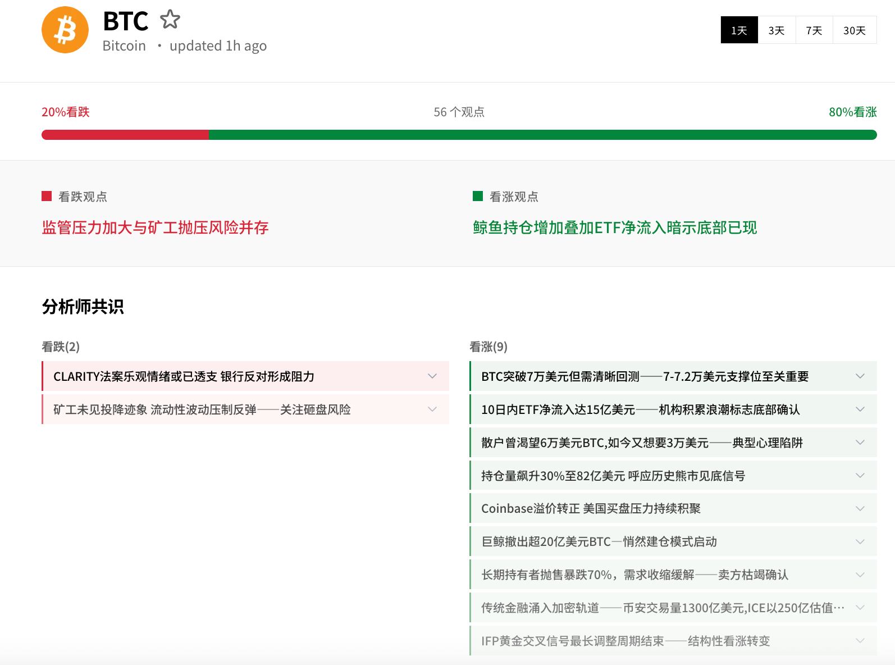Viewport: 895px width, 665px height.
Task: Open the IFP黄金交叉信号 analysis row
Action: coord(625,641)
